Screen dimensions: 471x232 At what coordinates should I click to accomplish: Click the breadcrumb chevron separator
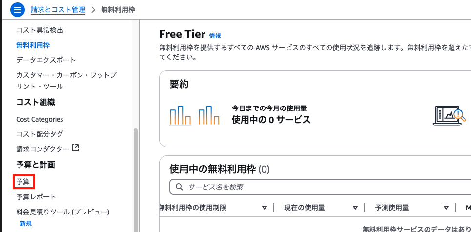93,10
